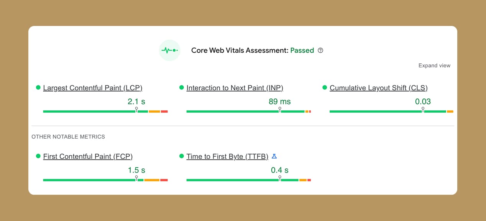The image size is (486, 221).
Task: Open the help tooltip beside Passed
Action: pos(320,50)
